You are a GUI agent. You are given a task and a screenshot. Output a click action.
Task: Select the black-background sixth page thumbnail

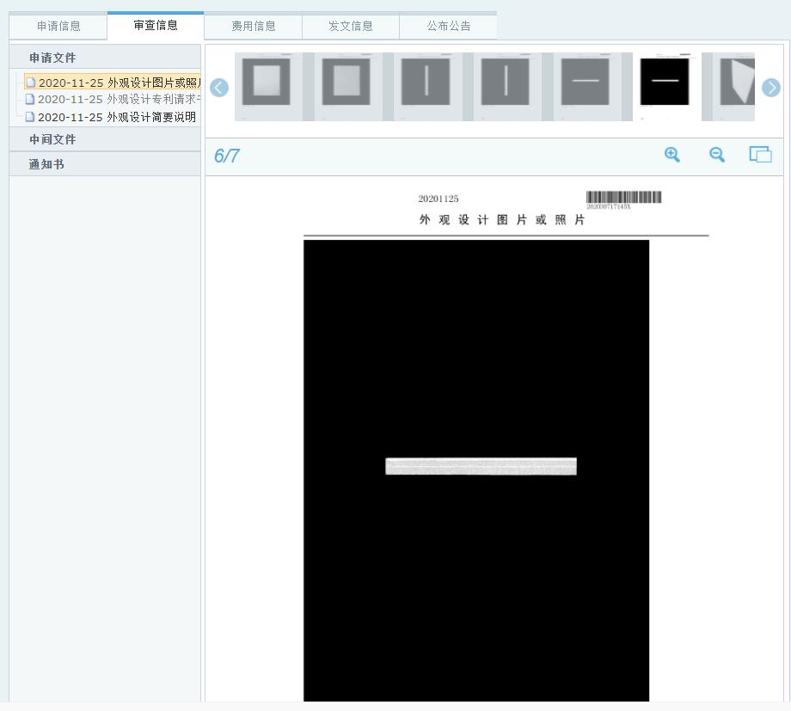pyautogui.click(x=665, y=86)
